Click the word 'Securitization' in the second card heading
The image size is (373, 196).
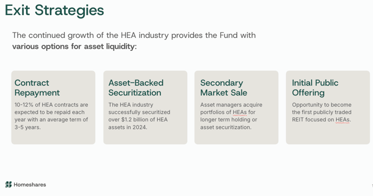tap(135, 93)
